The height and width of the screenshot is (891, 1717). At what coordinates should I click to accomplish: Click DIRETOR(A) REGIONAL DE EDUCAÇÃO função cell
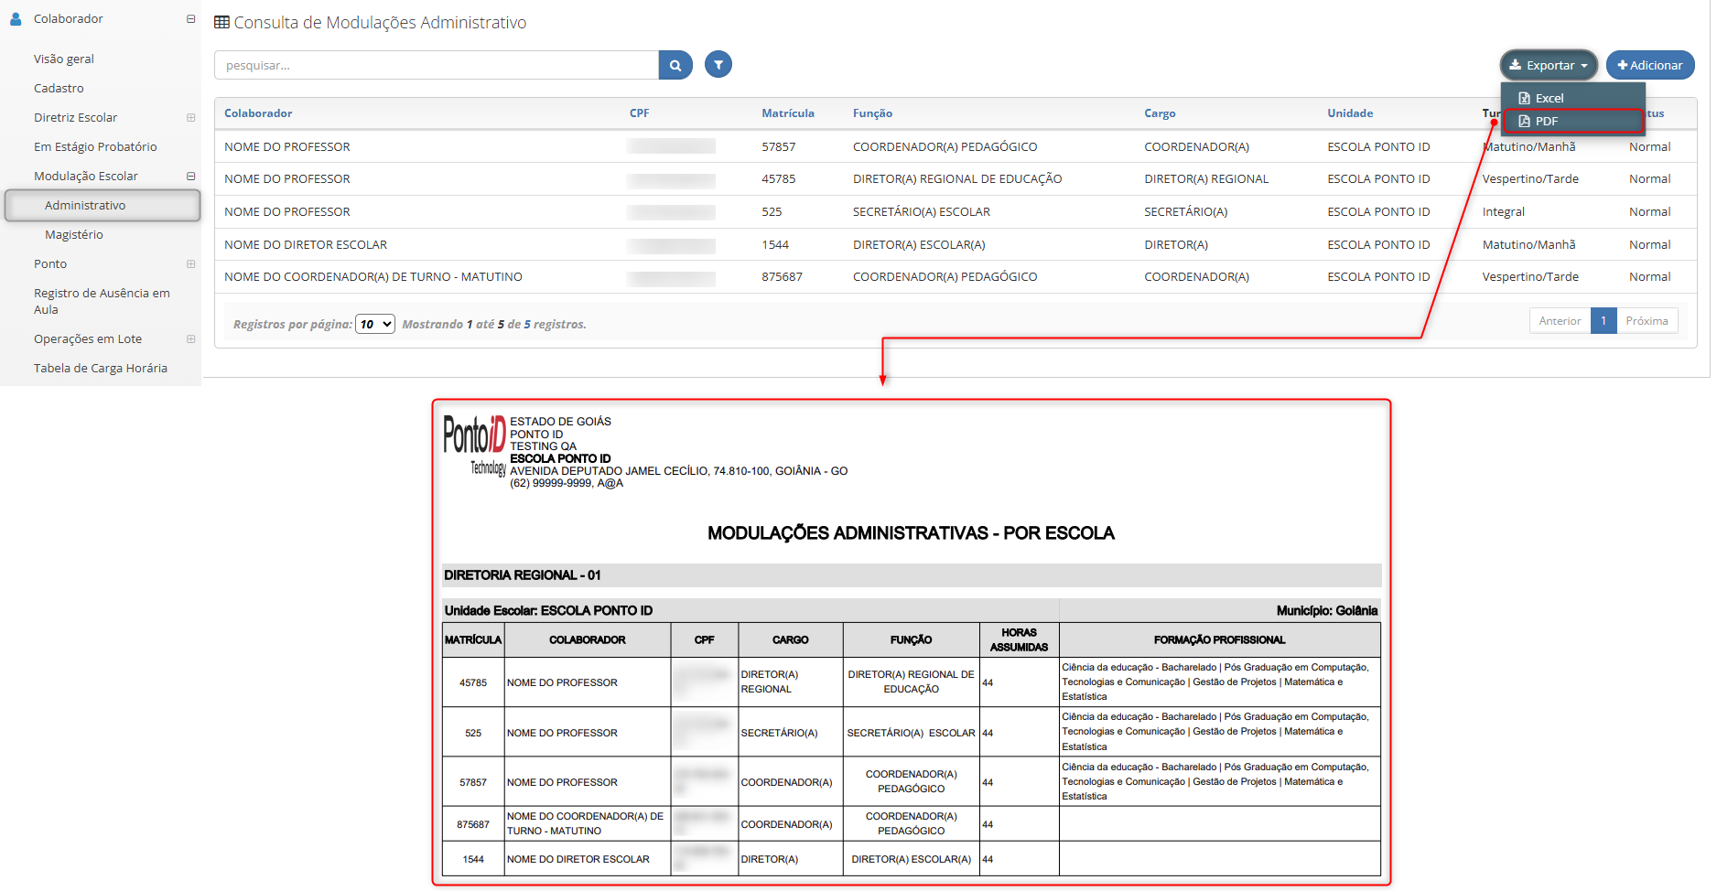coord(957,179)
